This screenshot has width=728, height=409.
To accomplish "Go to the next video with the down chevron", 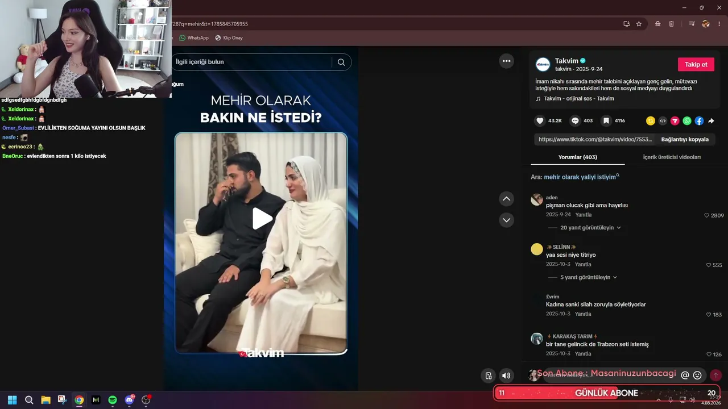I will coord(506,220).
